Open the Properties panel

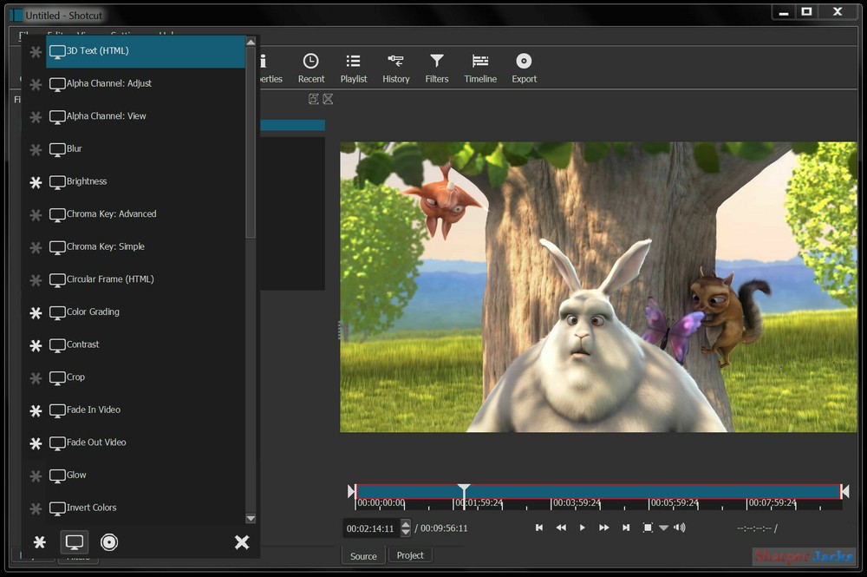click(264, 68)
